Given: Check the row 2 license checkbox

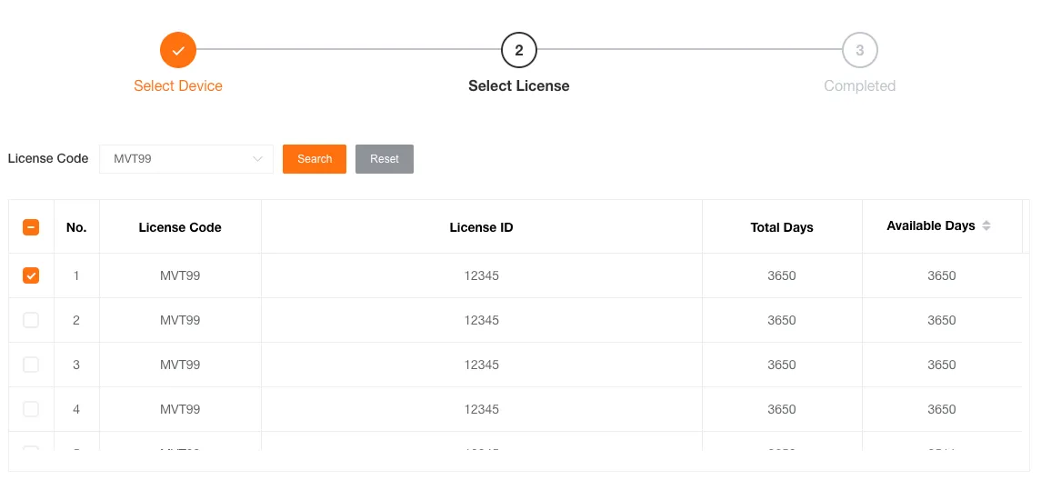Looking at the screenshot, I should pos(31,320).
